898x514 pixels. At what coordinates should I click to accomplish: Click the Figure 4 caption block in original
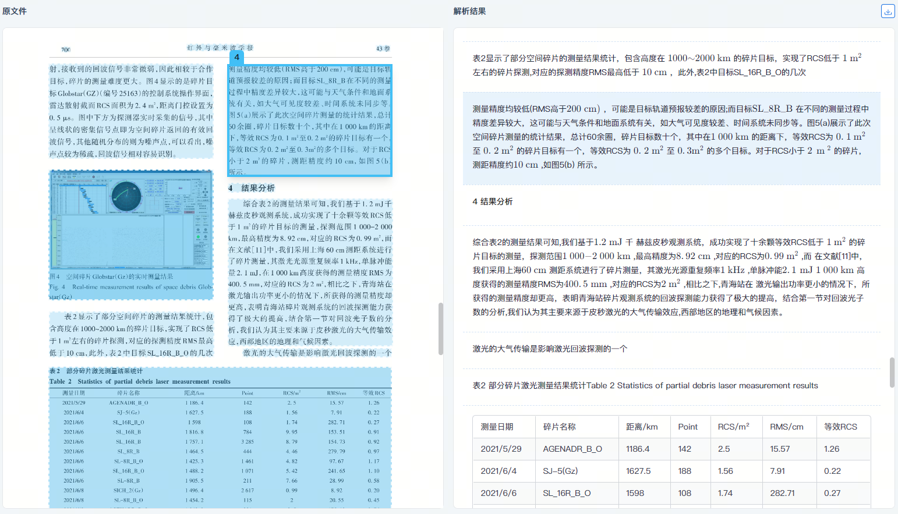(131, 286)
